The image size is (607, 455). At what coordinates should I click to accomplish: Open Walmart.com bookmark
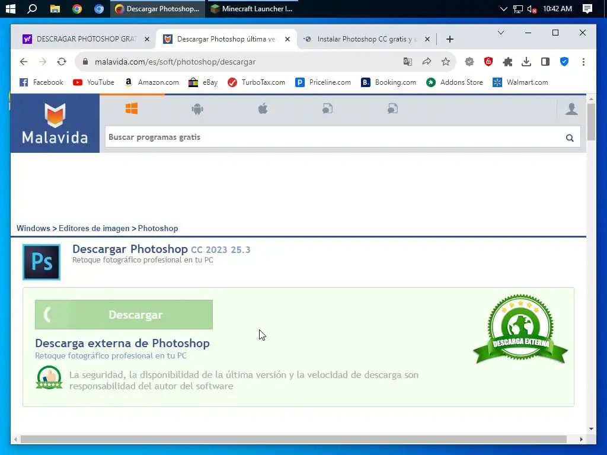[520, 82]
